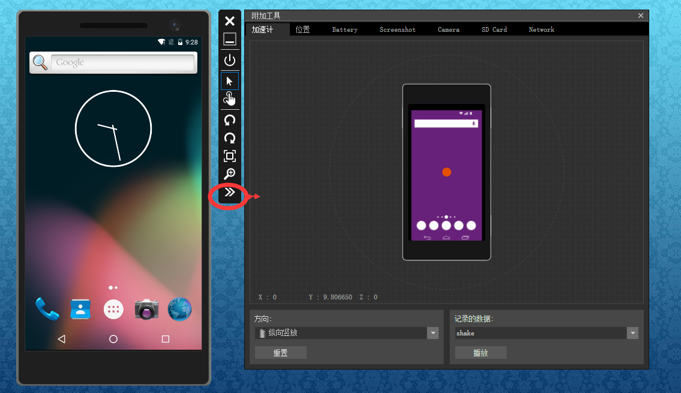Switch to the 位置 tab
The height and width of the screenshot is (393, 681).
pyautogui.click(x=303, y=29)
